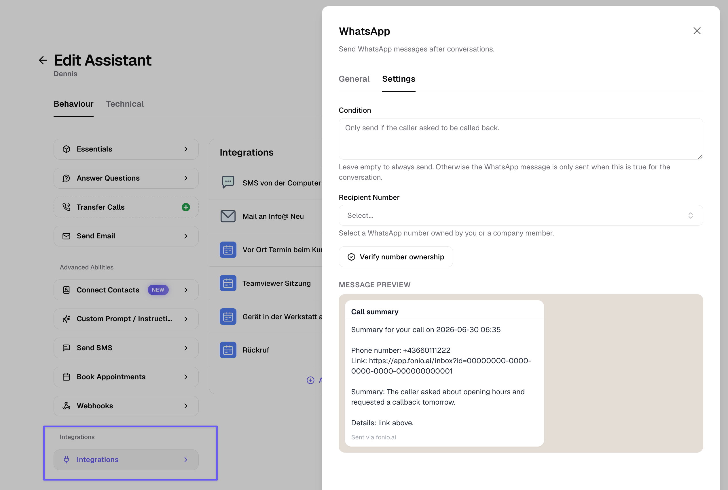Click the Custom Prompt sparkle icon
The width and height of the screenshot is (728, 490).
[66, 319]
